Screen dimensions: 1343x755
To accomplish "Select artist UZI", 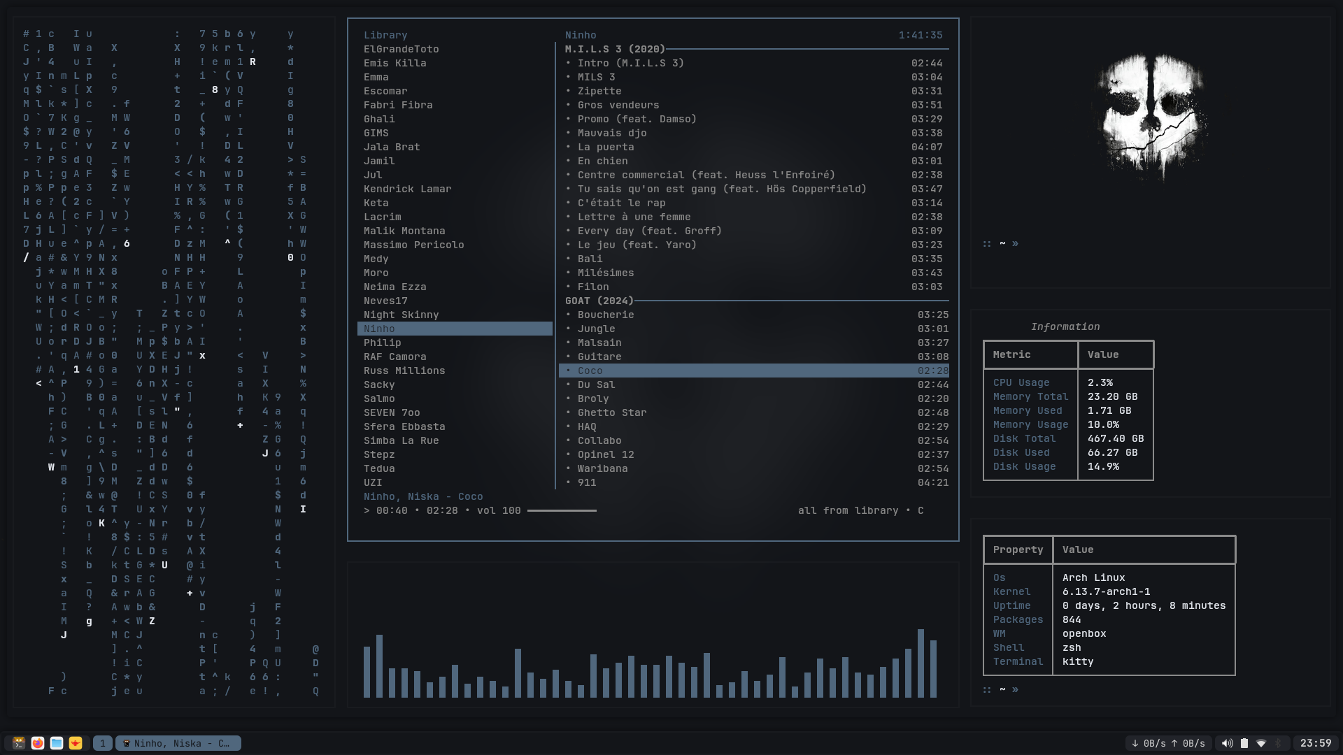I will [373, 482].
